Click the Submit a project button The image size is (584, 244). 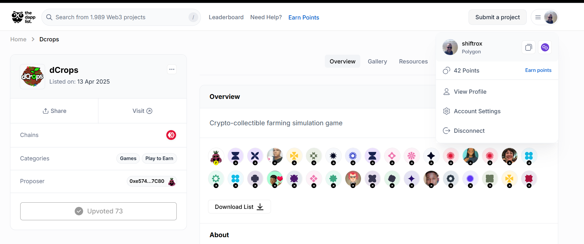(497, 17)
